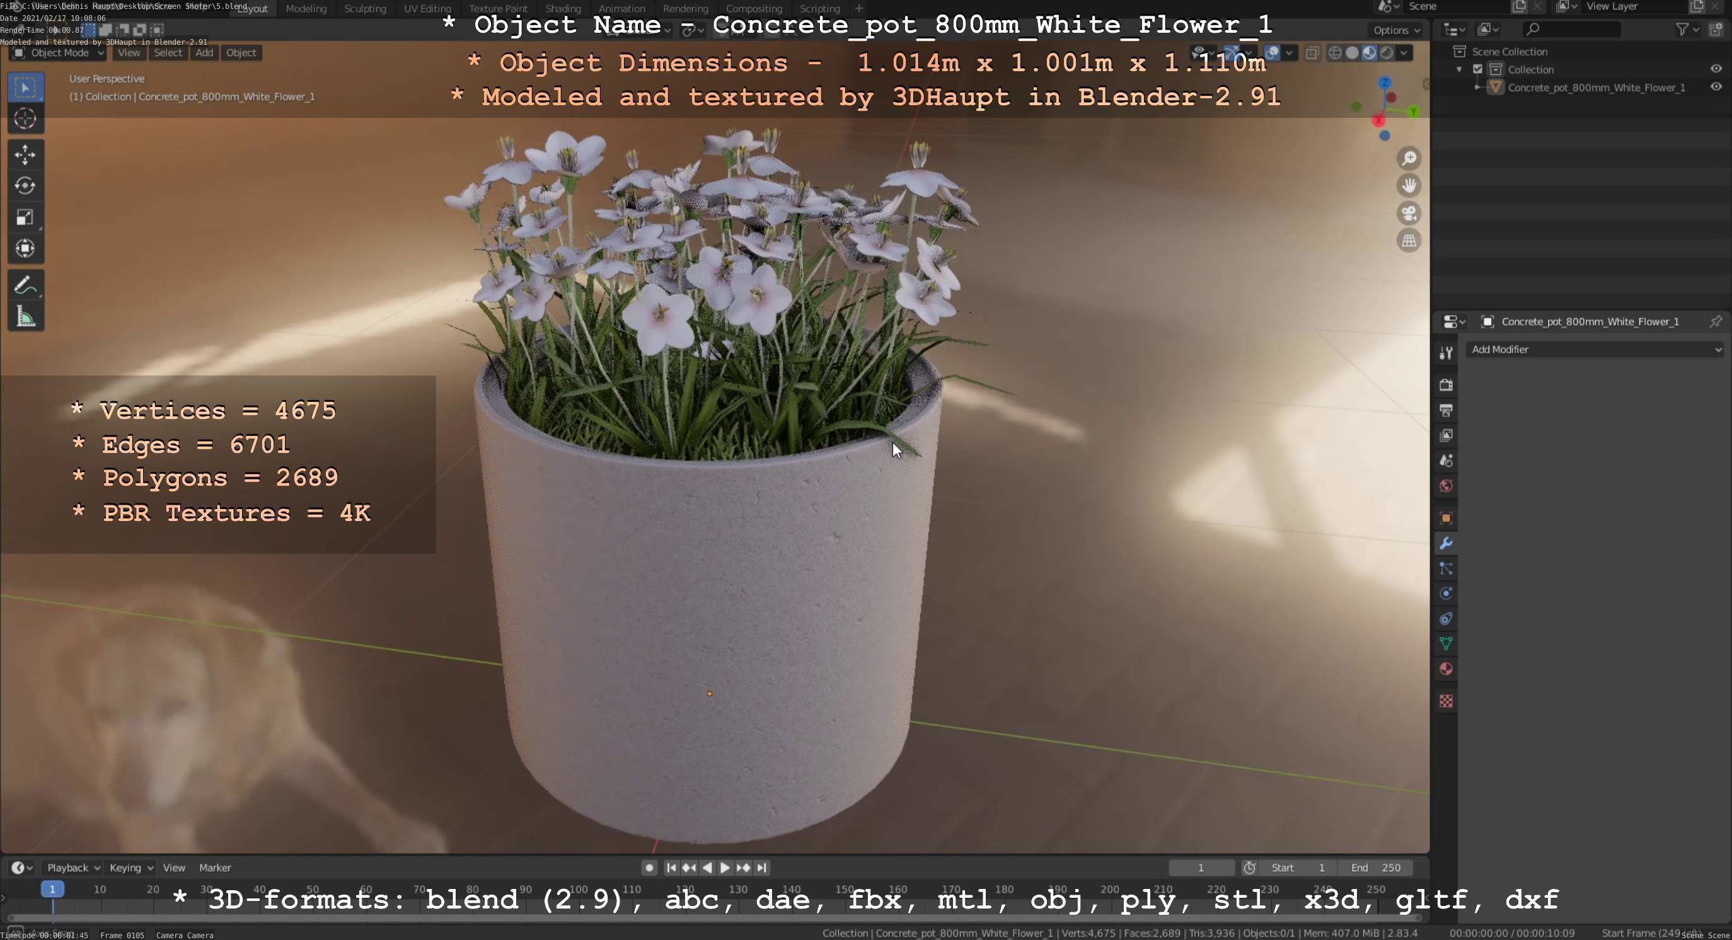Switch to the Sculpting workspace tab
The width and height of the screenshot is (1732, 940).
365,9
